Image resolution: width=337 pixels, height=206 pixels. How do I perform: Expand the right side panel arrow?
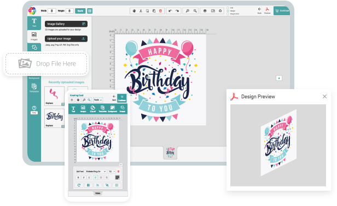(279, 78)
